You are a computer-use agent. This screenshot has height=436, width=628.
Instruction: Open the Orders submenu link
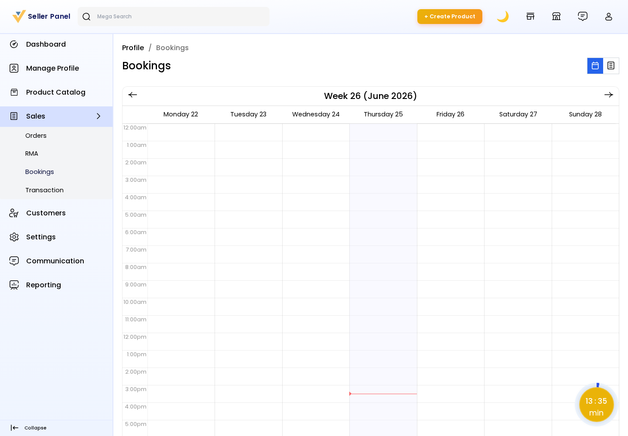[x=36, y=136]
